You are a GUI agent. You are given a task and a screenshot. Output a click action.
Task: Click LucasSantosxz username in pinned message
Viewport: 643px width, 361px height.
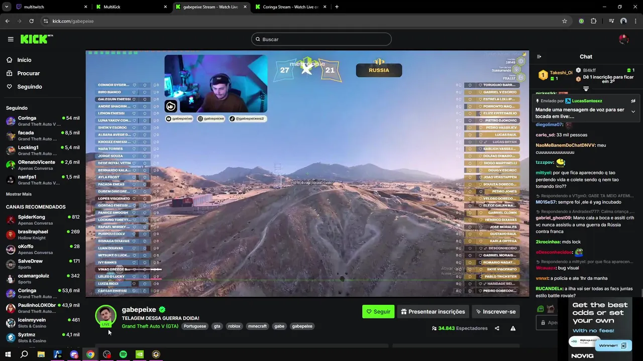tap(587, 101)
